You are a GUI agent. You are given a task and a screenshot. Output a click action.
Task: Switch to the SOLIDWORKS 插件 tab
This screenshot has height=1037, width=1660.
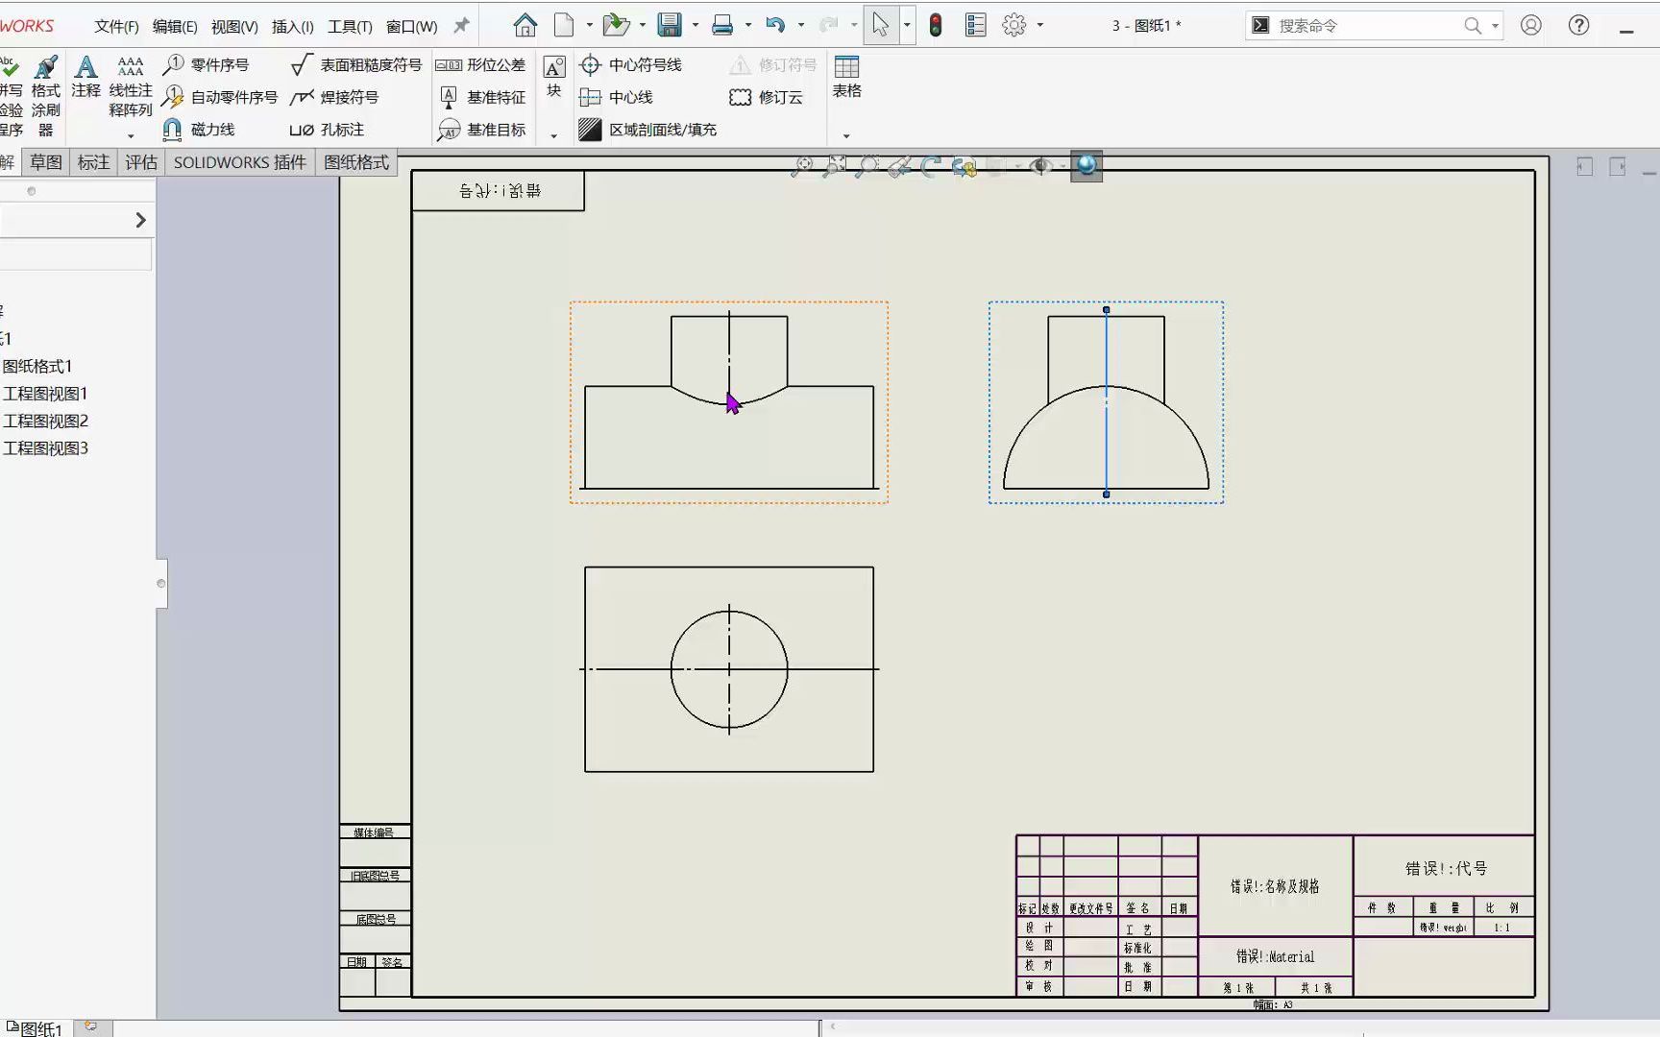click(240, 162)
